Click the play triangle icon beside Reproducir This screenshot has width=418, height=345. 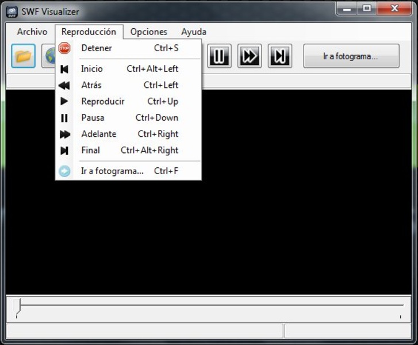coord(64,101)
